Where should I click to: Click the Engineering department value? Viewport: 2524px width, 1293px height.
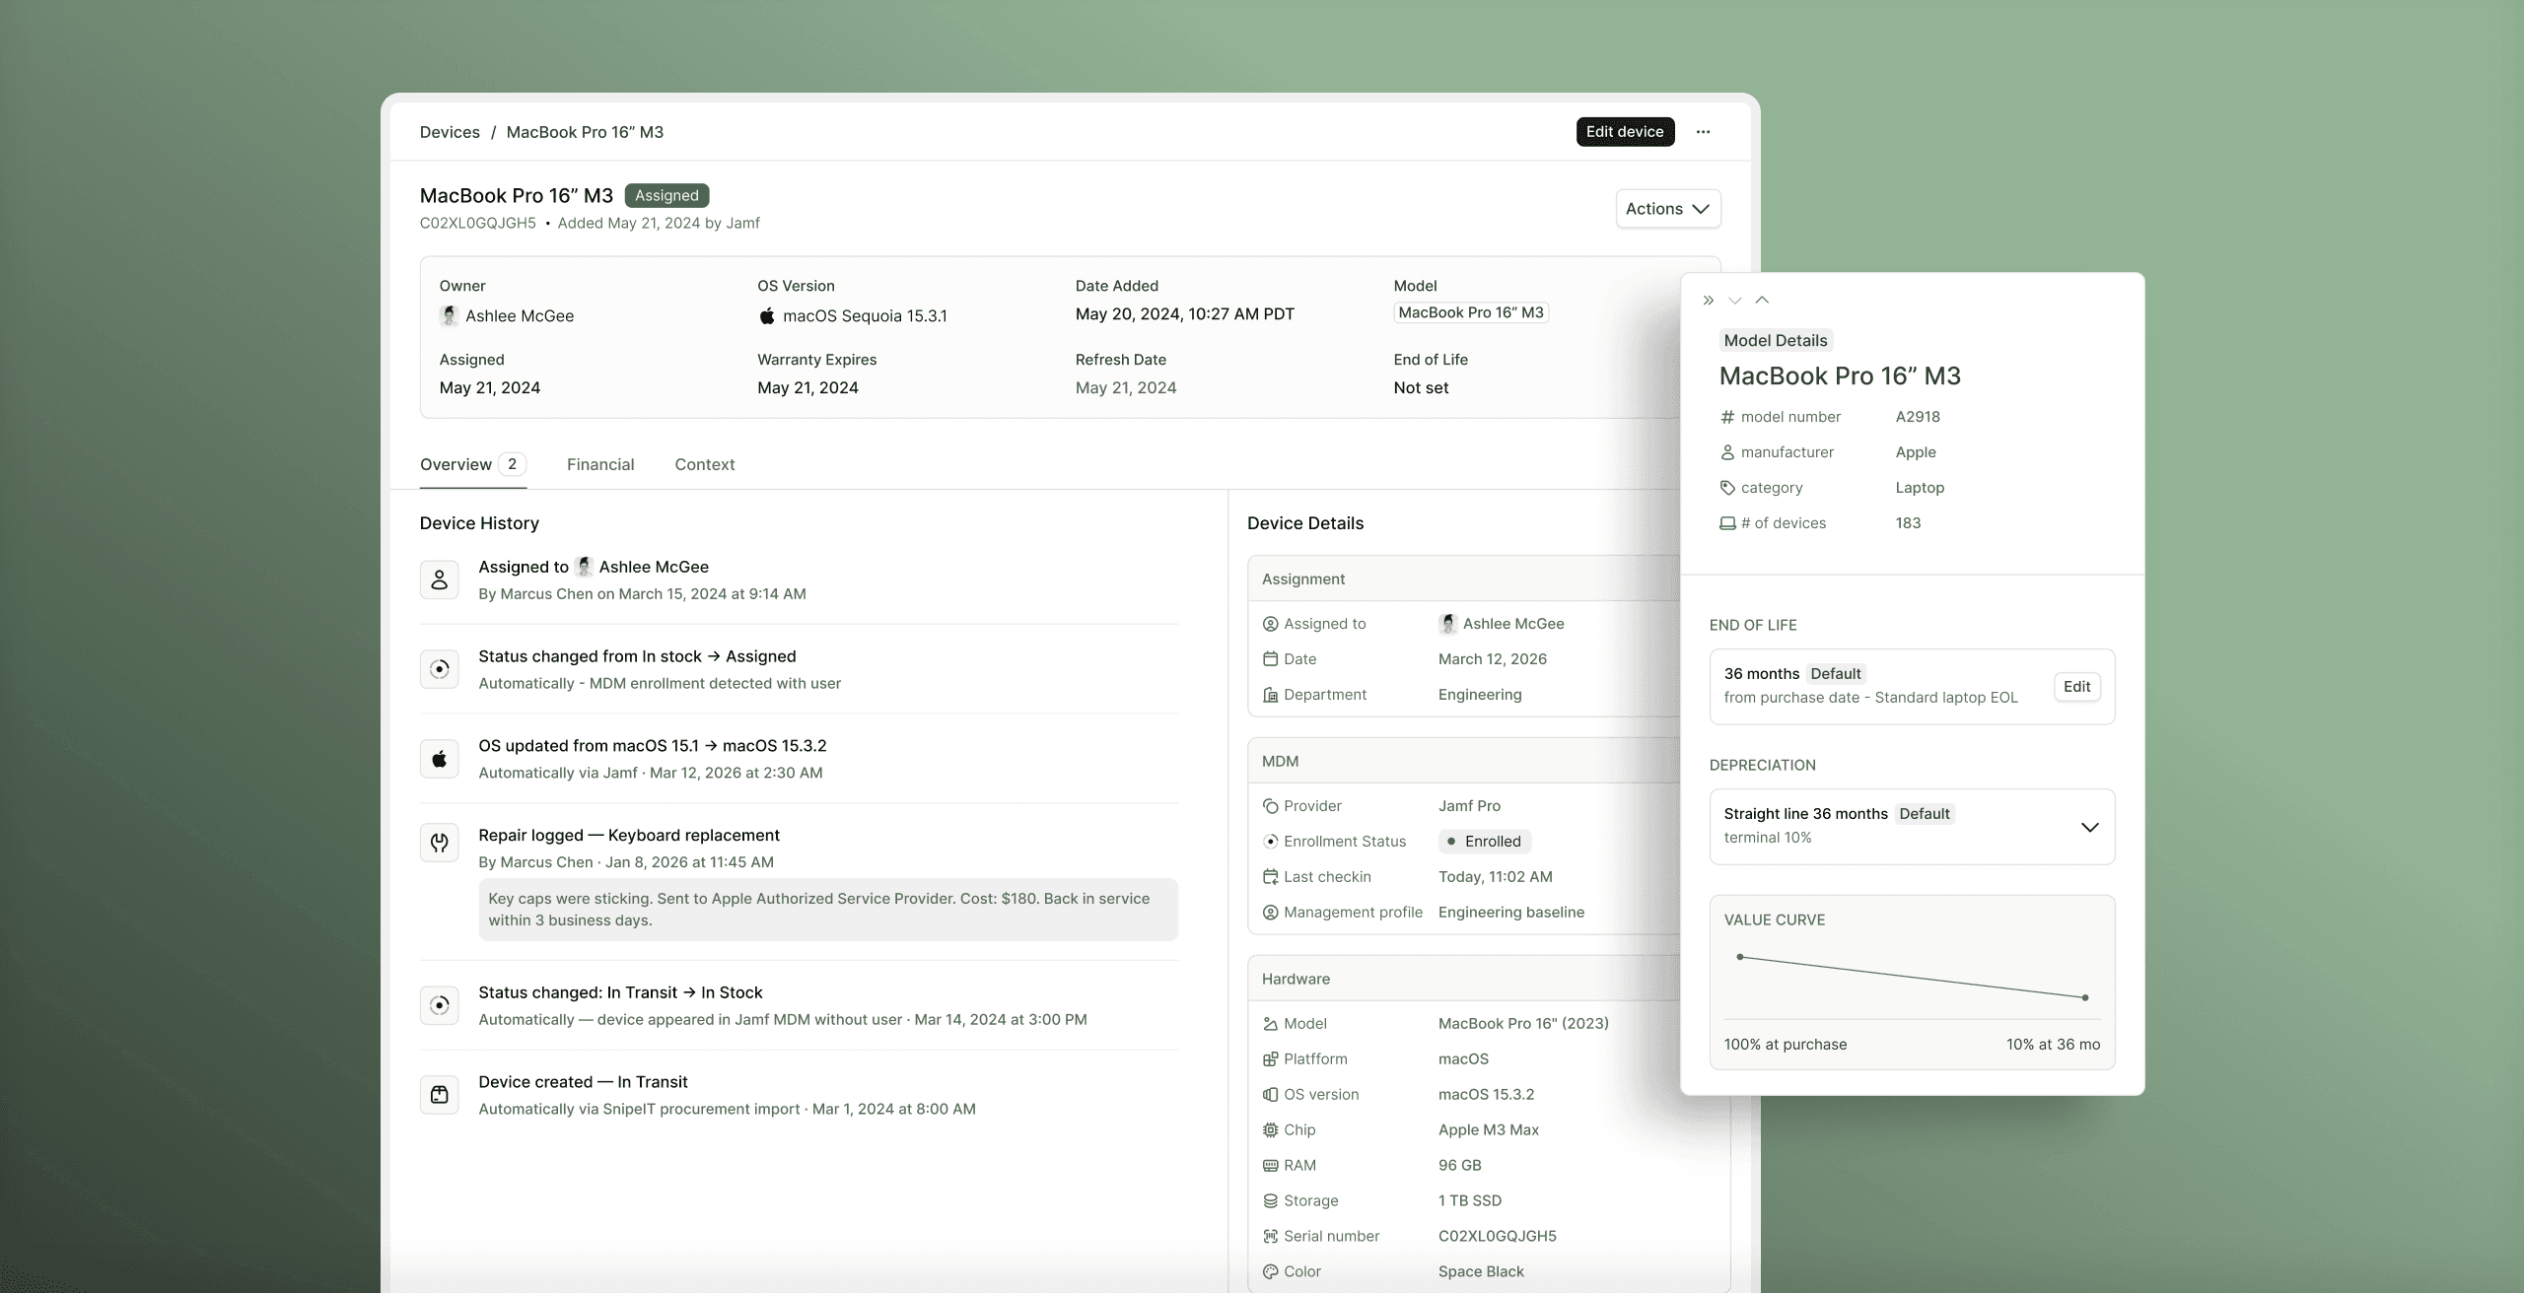1480,695
